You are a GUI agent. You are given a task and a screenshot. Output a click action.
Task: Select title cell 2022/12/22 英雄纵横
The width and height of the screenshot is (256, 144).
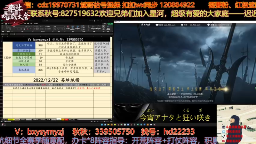(x=57, y=80)
